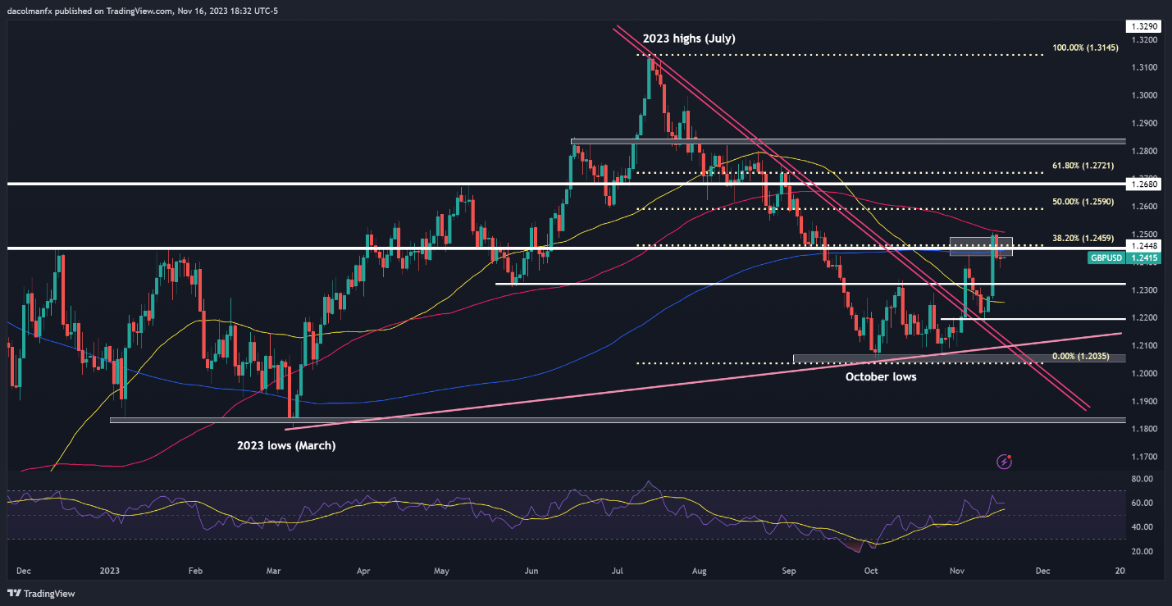
Task: Click the 1.2800 price axis value
Action: click(1143, 151)
